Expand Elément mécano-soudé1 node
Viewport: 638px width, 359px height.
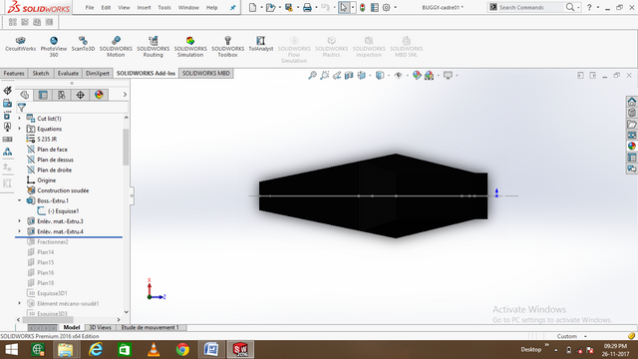[19, 303]
